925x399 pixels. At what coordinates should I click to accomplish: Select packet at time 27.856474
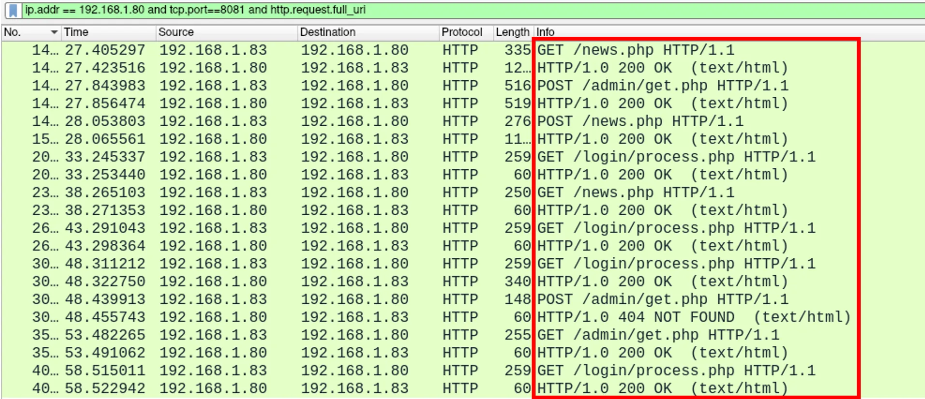click(x=462, y=103)
